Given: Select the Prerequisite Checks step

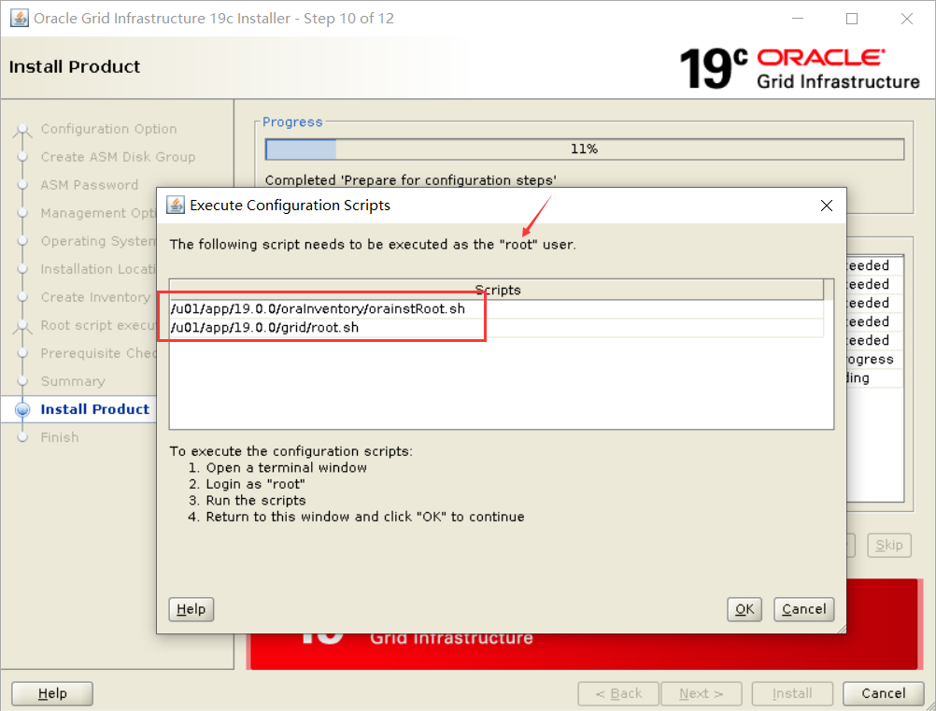Looking at the screenshot, I should click(x=98, y=353).
